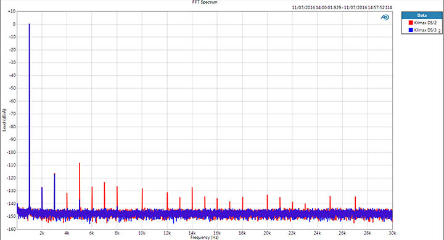This screenshot has width=444, height=240.
Task: Click the -100 tick label on the level axis
Action: pos(11,152)
